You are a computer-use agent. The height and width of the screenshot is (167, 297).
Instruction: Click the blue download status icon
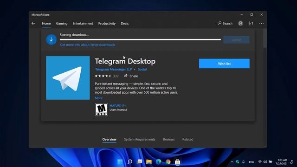[51, 39]
